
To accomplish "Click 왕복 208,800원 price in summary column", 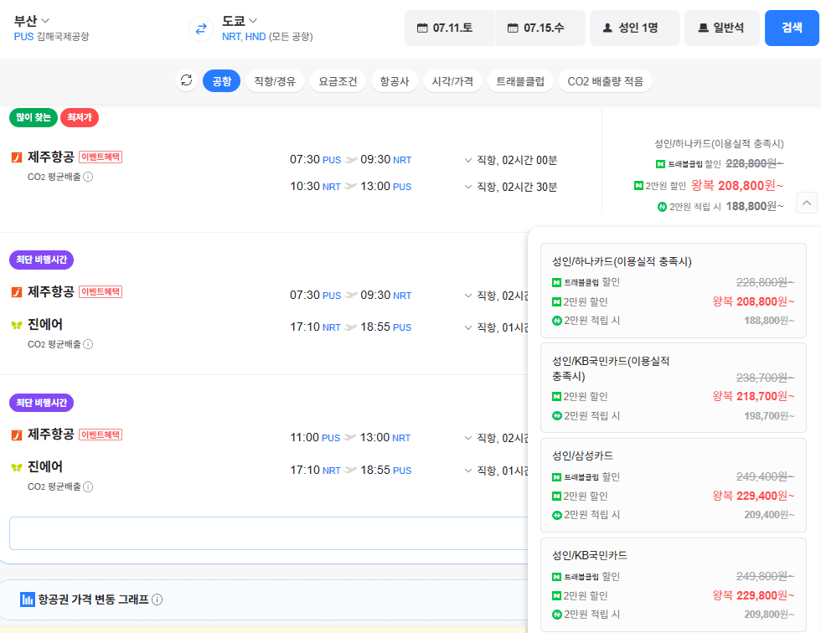I will tap(737, 186).
